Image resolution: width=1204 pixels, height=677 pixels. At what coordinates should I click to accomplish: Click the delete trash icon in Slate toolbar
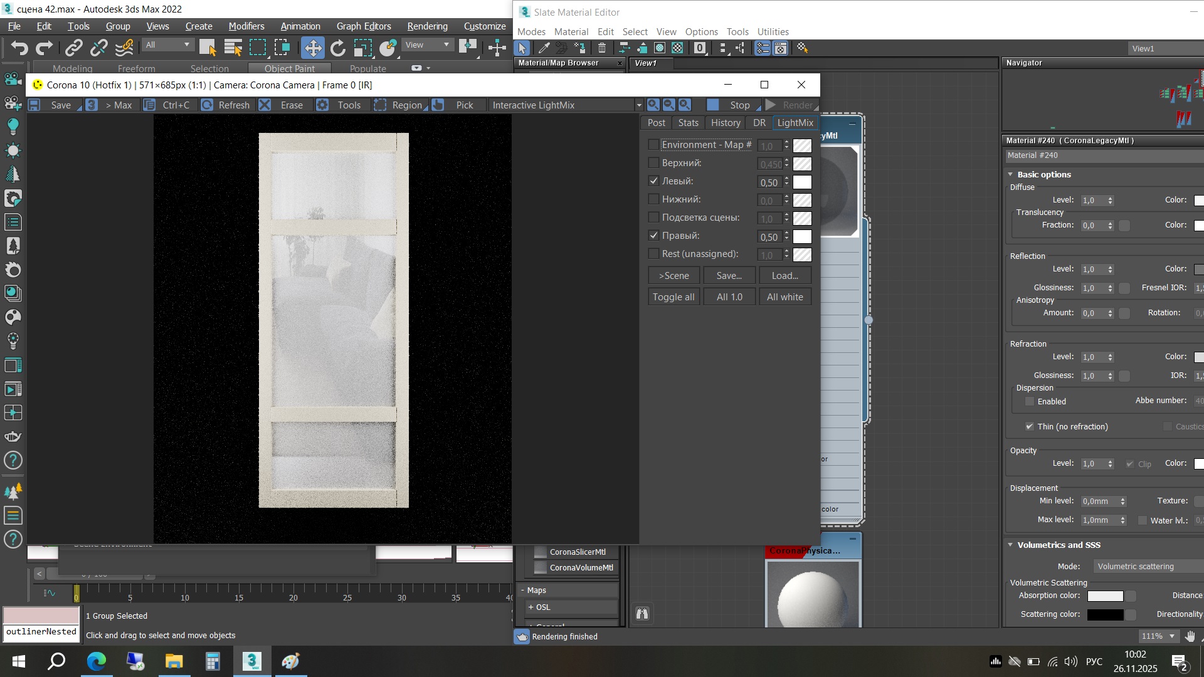601,48
